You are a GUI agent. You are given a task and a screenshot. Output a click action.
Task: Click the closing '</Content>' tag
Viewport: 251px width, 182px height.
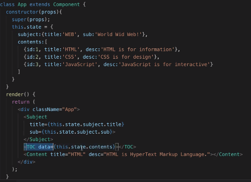click(x=228, y=154)
